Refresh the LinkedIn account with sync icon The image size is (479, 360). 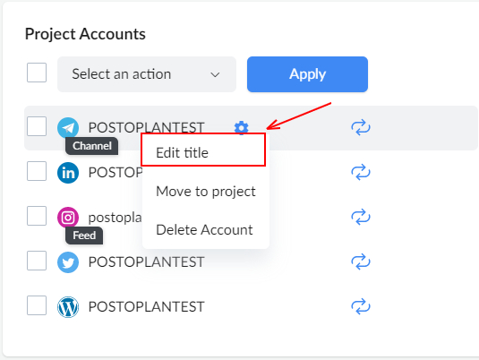point(361,172)
